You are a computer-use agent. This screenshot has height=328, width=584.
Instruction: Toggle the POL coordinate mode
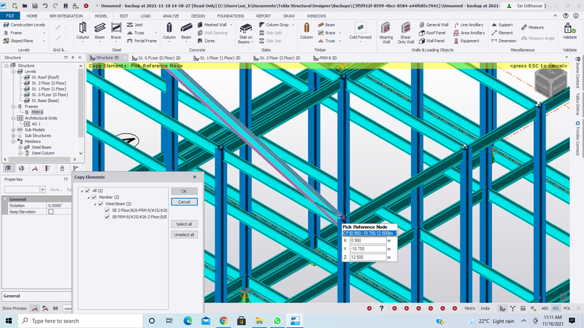[567, 308]
